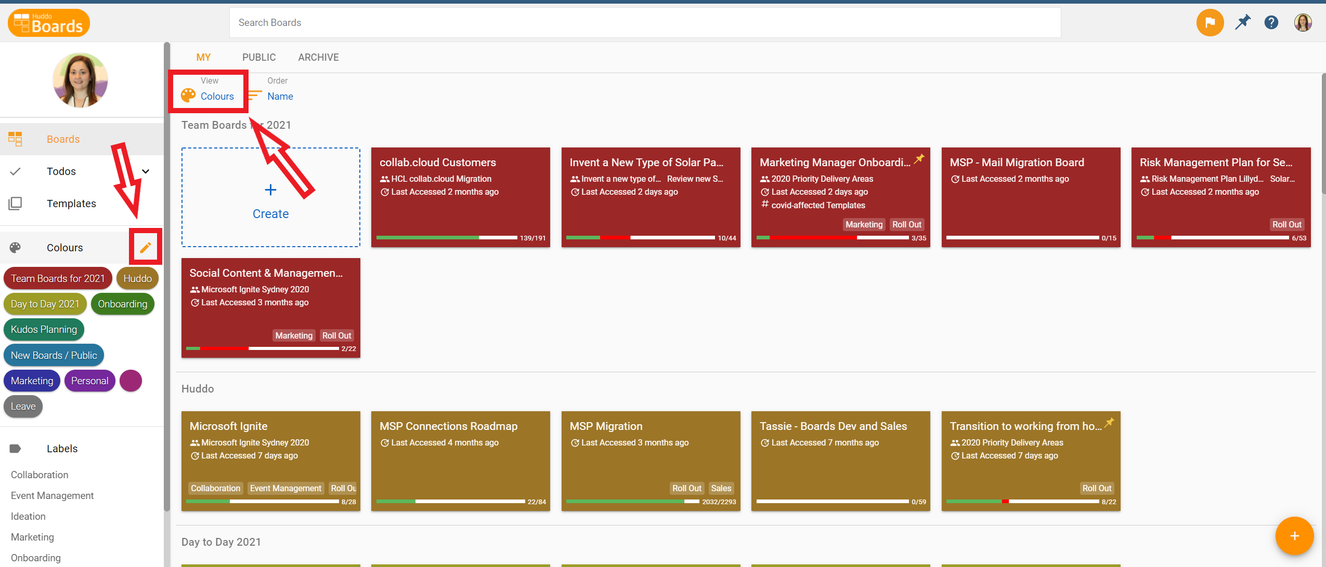Click Roll Out tag on Risk Management card
This screenshot has height=567, width=1326.
pyautogui.click(x=1286, y=224)
